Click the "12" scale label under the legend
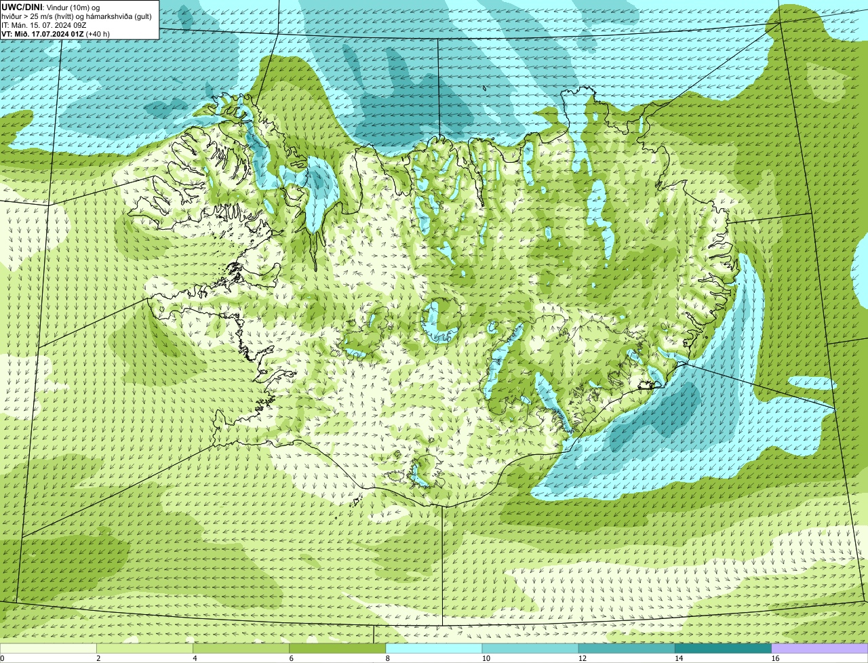This screenshot has width=868, height=663. point(583,658)
